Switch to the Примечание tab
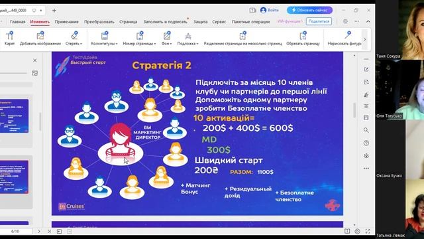Image resolution: width=424 pixels, height=239 pixels. coord(66,22)
